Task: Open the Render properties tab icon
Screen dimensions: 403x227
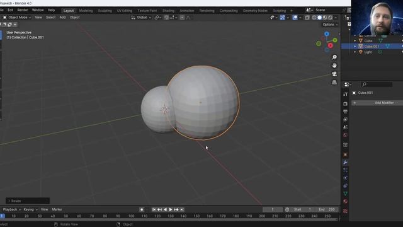Action: coord(345,103)
